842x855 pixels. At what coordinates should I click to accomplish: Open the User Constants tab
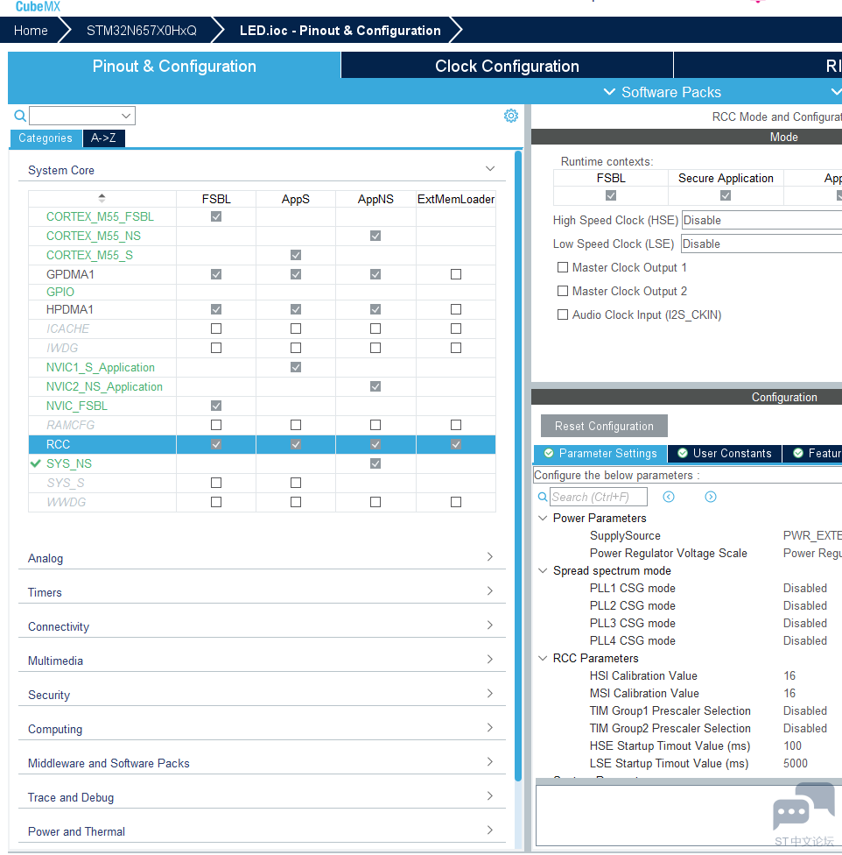[x=725, y=453]
